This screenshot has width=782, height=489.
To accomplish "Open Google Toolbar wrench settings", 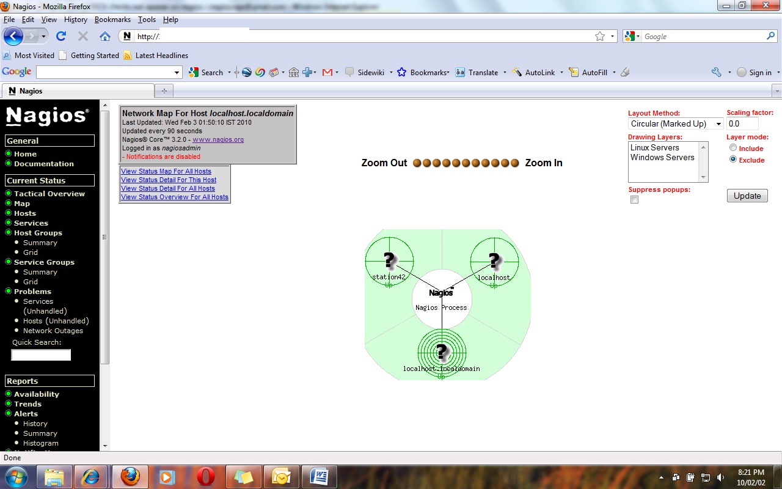I will pos(717,72).
